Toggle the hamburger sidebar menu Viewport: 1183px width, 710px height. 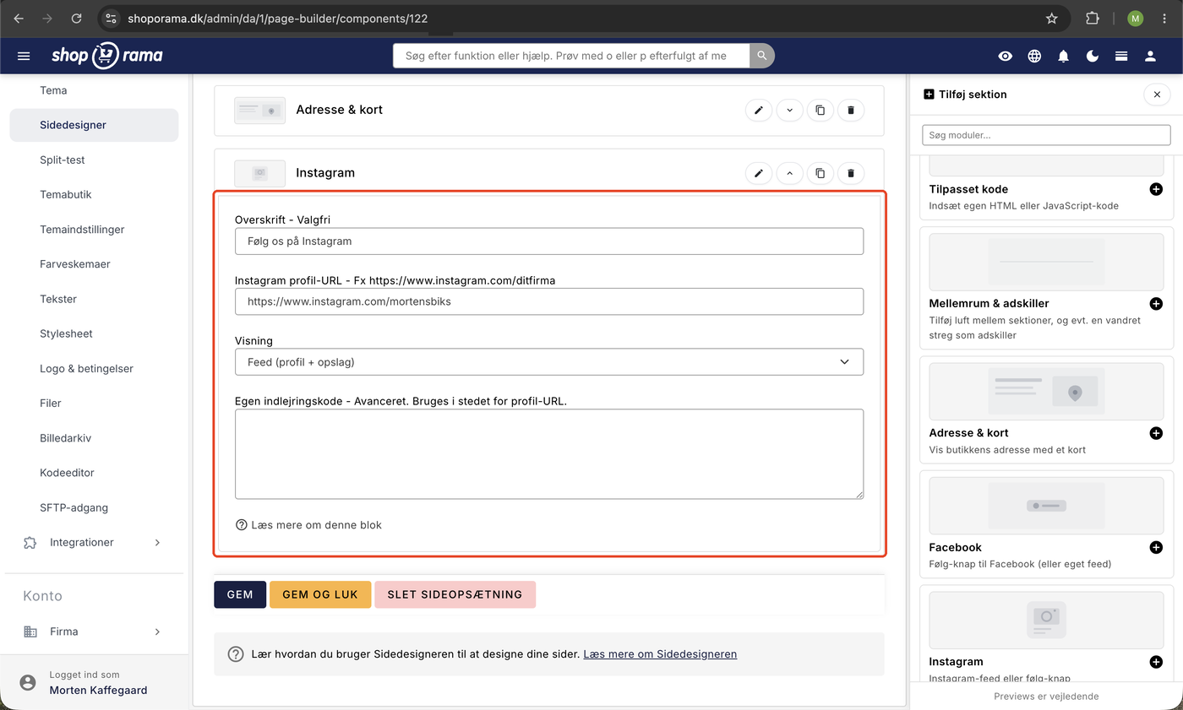tap(24, 56)
